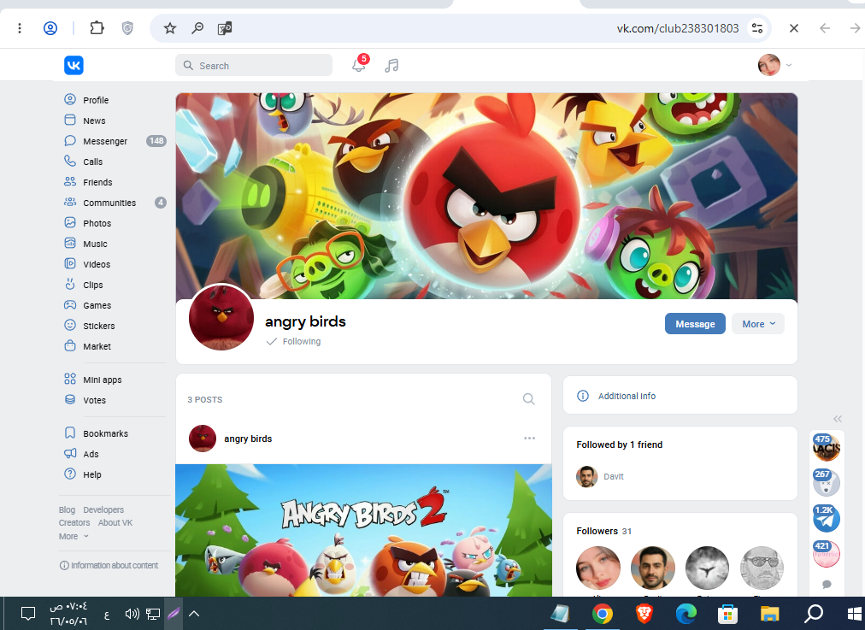Image resolution: width=865 pixels, height=630 pixels.
Task: Expand the account avatar dropdown arrow
Action: [789, 65]
